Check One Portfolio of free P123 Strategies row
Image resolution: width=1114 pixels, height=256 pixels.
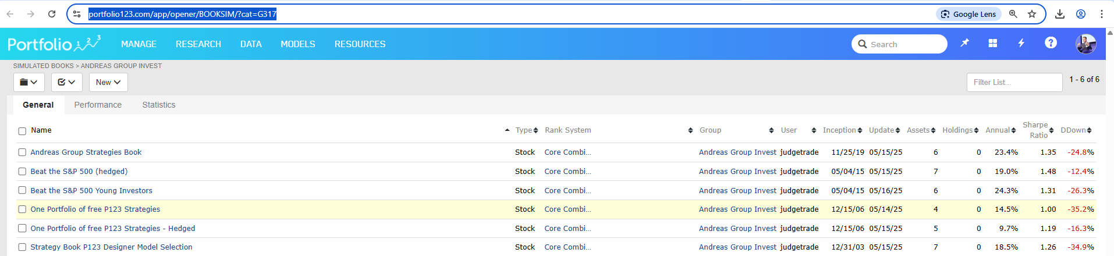[x=22, y=209]
